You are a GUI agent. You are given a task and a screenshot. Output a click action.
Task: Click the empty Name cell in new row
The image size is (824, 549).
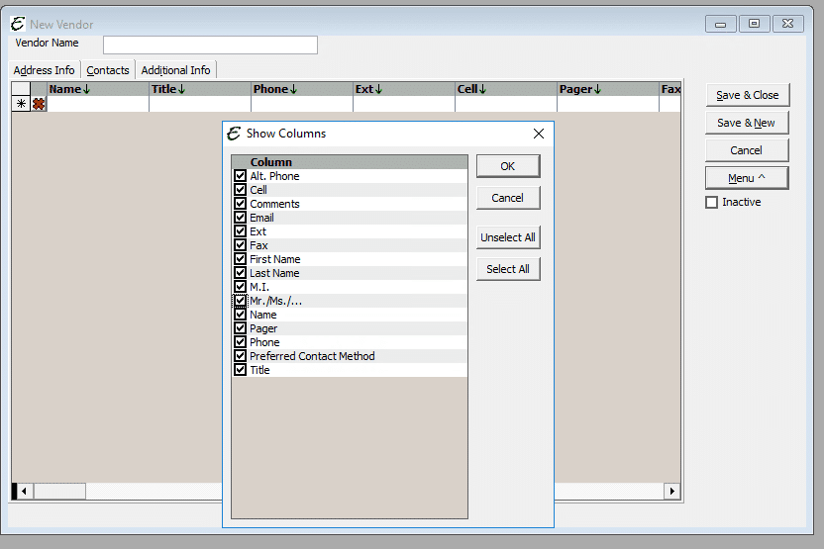click(98, 104)
